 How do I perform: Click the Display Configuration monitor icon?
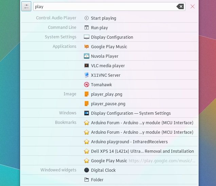pyautogui.click(x=87, y=37)
